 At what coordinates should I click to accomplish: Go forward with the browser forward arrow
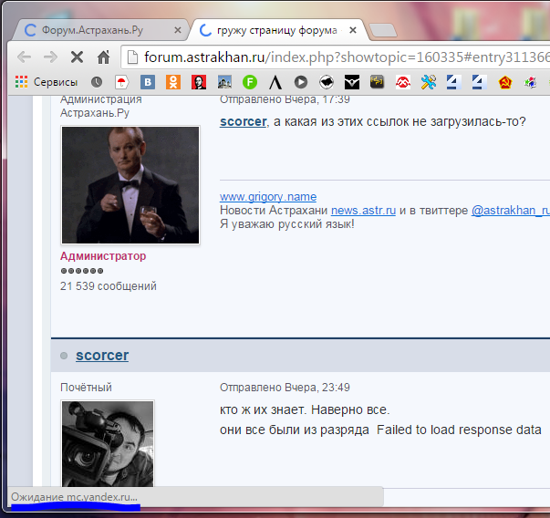coord(50,57)
